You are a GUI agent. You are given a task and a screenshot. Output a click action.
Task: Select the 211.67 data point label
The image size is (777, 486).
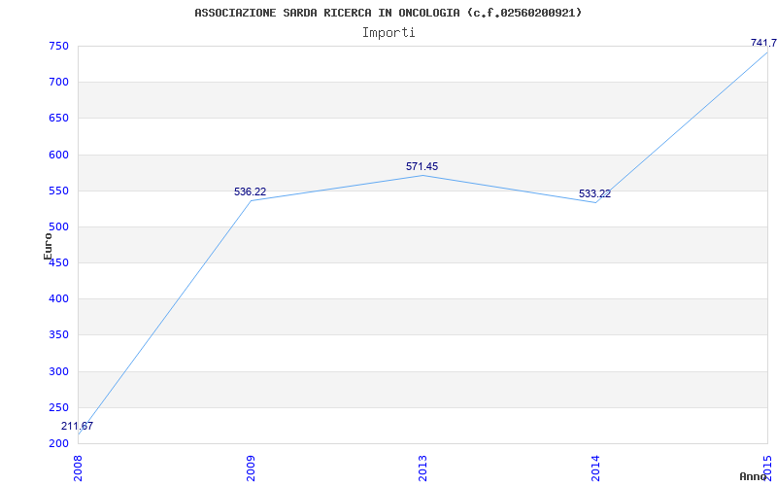[77, 426]
